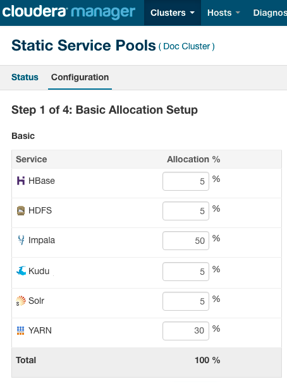Edit the HBase allocation percentage field
The height and width of the screenshot is (384, 287).
click(x=186, y=181)
